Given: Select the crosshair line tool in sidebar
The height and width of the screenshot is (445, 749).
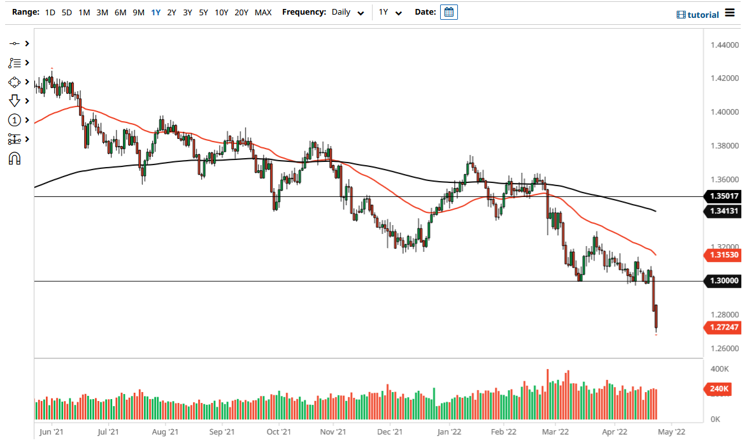Looking at the screenshot, I should (15, 43).
